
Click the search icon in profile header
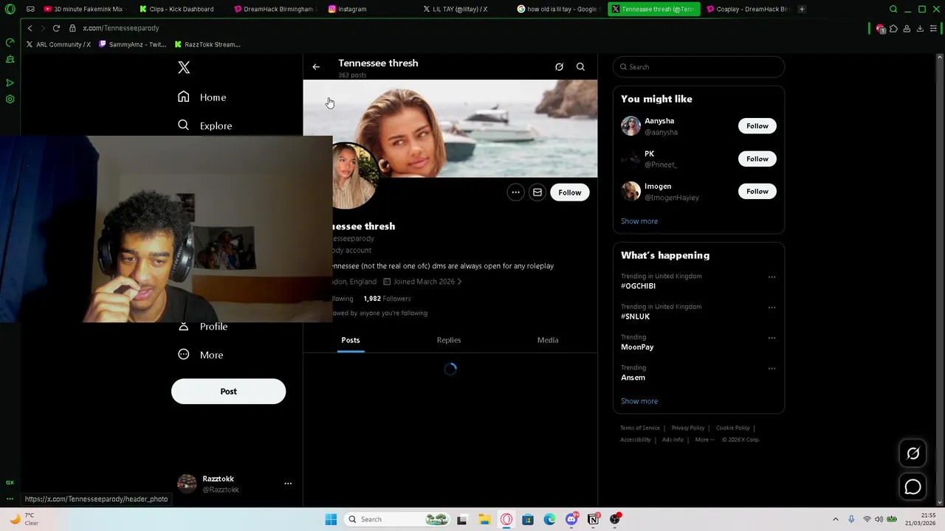(x=580, y=67)
